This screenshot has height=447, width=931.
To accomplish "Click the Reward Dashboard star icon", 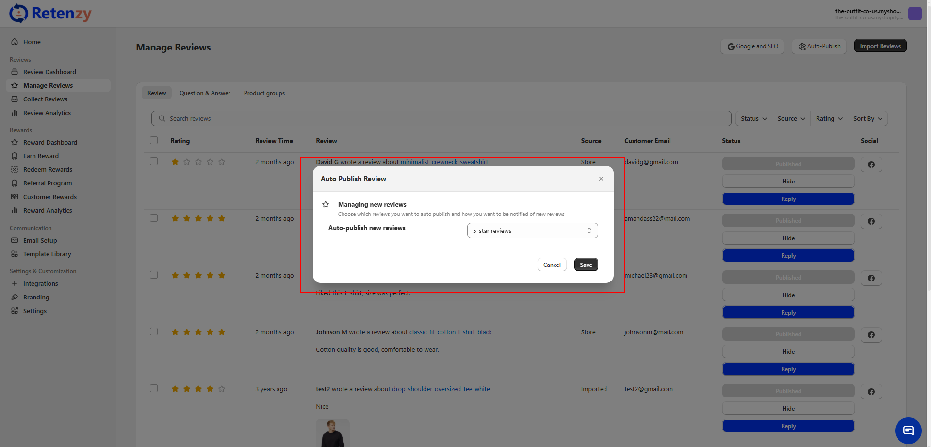I will click(15, 142).
